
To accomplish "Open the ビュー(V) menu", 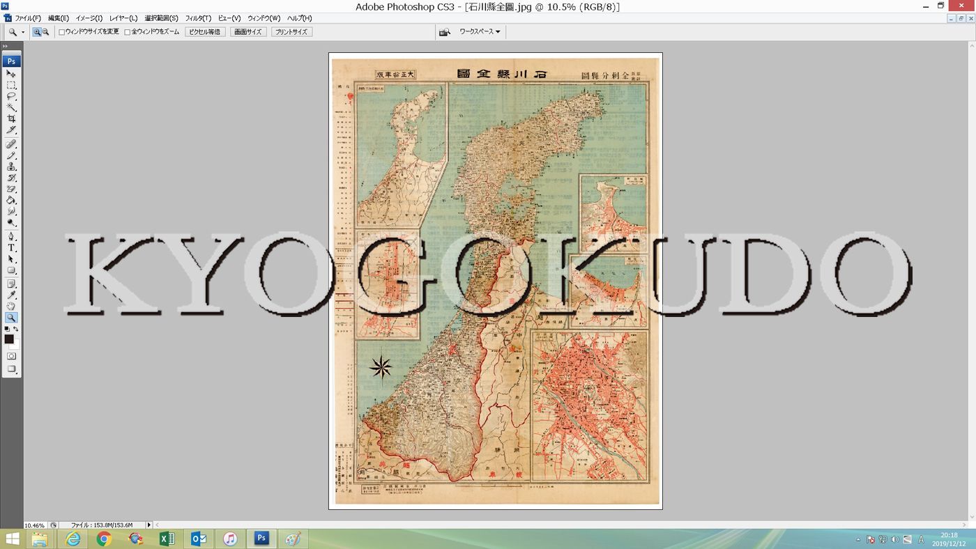I will [229, 18].
